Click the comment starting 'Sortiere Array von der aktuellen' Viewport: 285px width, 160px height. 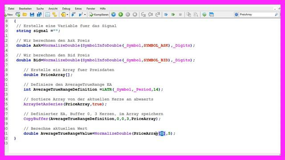[x=88, y=100]
